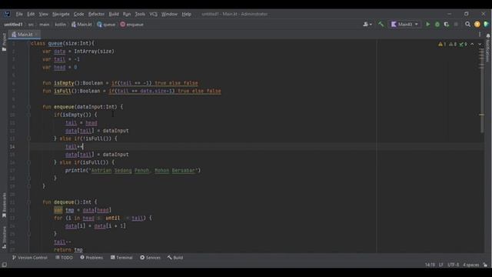Click the read-only lock icon in status bar
The width and height of the screenshot is (492, 277).
(x=485, y=265)
